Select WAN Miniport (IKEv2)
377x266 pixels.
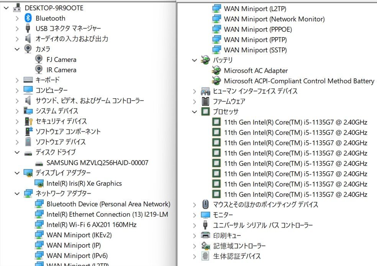tap(79, 235)
